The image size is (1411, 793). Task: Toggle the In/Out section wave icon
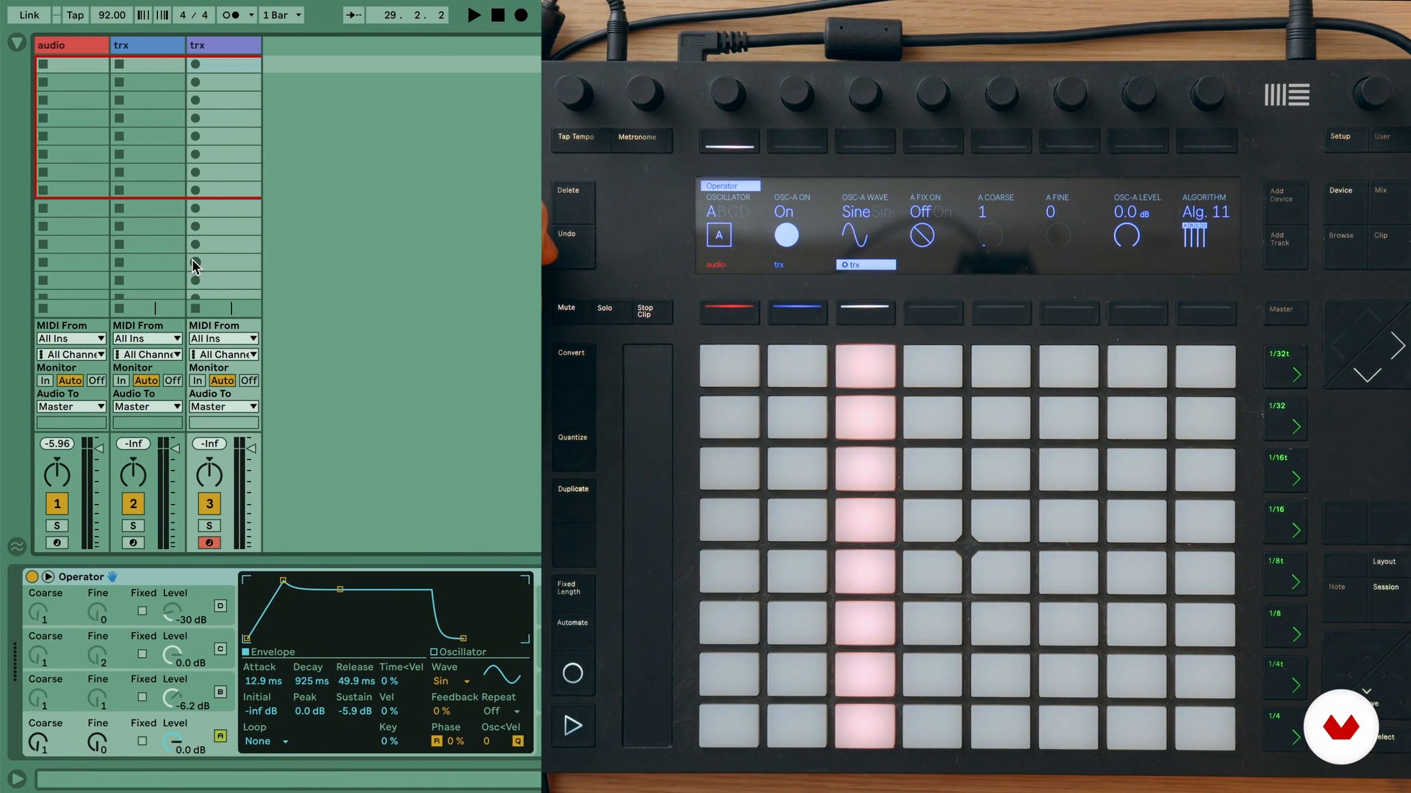point(16,546)
